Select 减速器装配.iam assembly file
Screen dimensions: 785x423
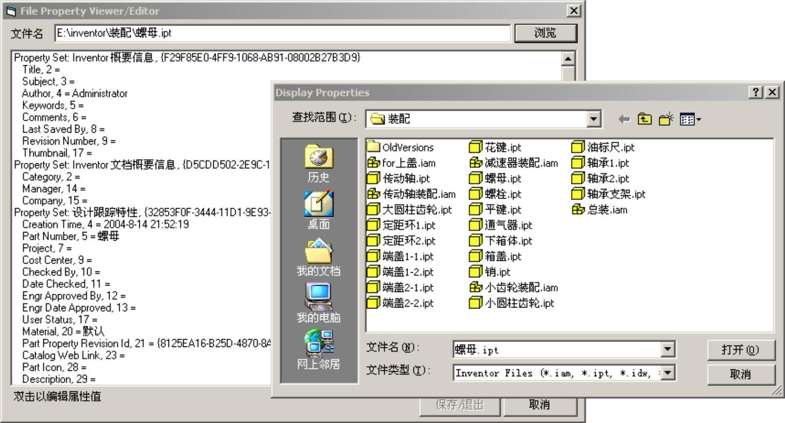click(514, 163)
